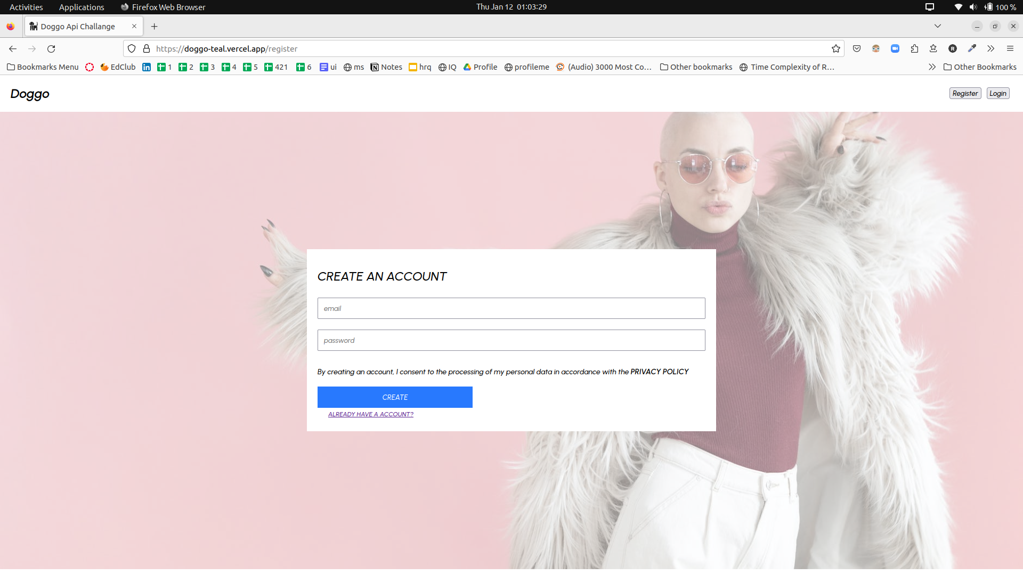
Task: Open the Applications menu in the top bar
Action: pyautogui.click(x=82, y=7)
